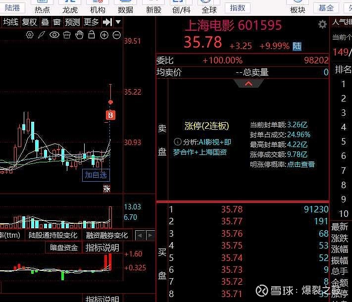
Task: Click the 基金 button
Action: point(326,8)
